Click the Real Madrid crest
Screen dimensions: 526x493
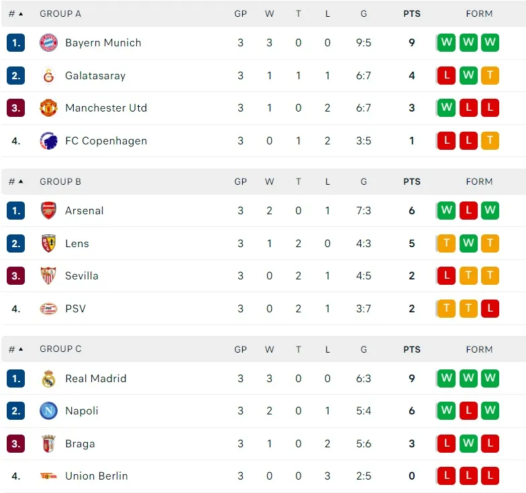pyautogui.click(x=48, y=379)
